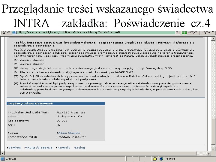The width and height of the screenshot is (216, 162).
Task: Select the country value PL
Action: tap(58, 125)
